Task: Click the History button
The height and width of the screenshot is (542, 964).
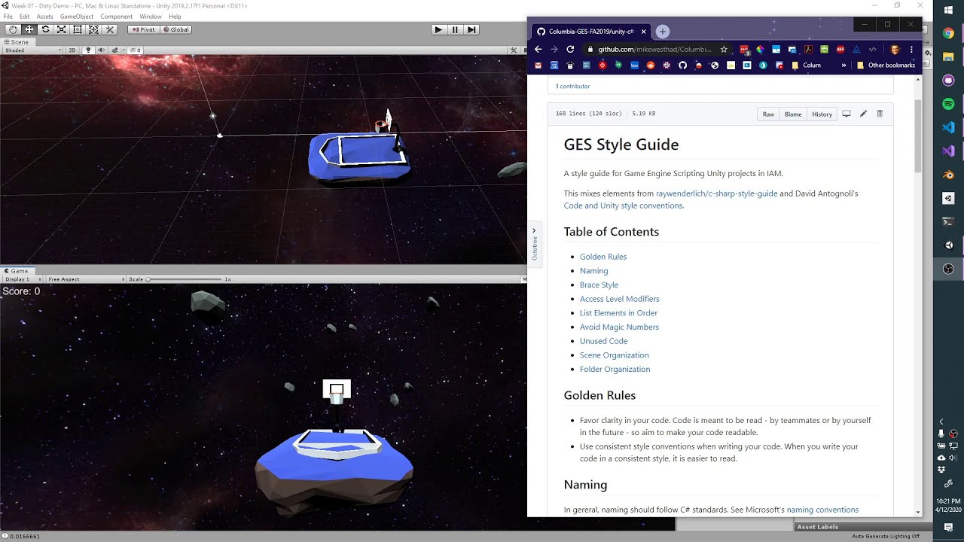Action: tap(822, 114)
